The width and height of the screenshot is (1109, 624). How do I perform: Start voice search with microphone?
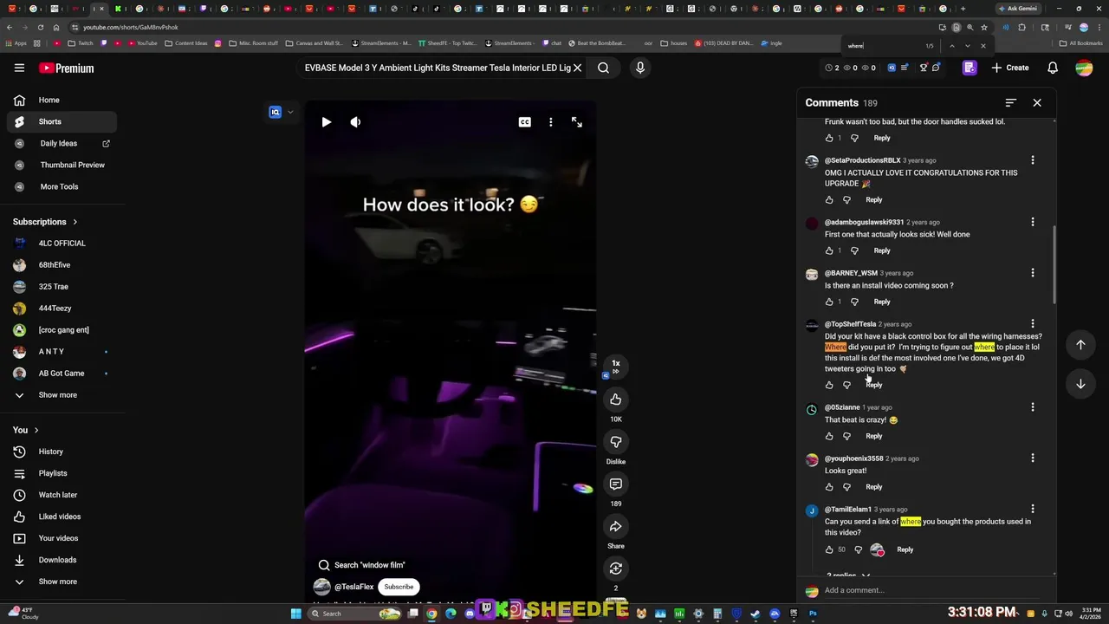640,68
